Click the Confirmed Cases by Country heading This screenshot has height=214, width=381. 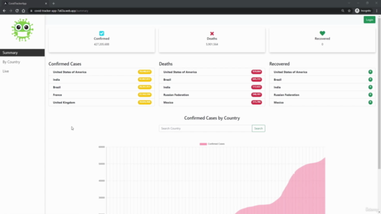212,118
